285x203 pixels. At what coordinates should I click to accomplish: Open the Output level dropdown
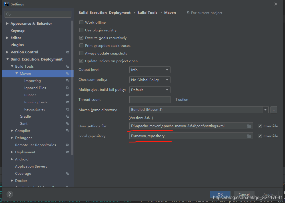tap(150, 69)
